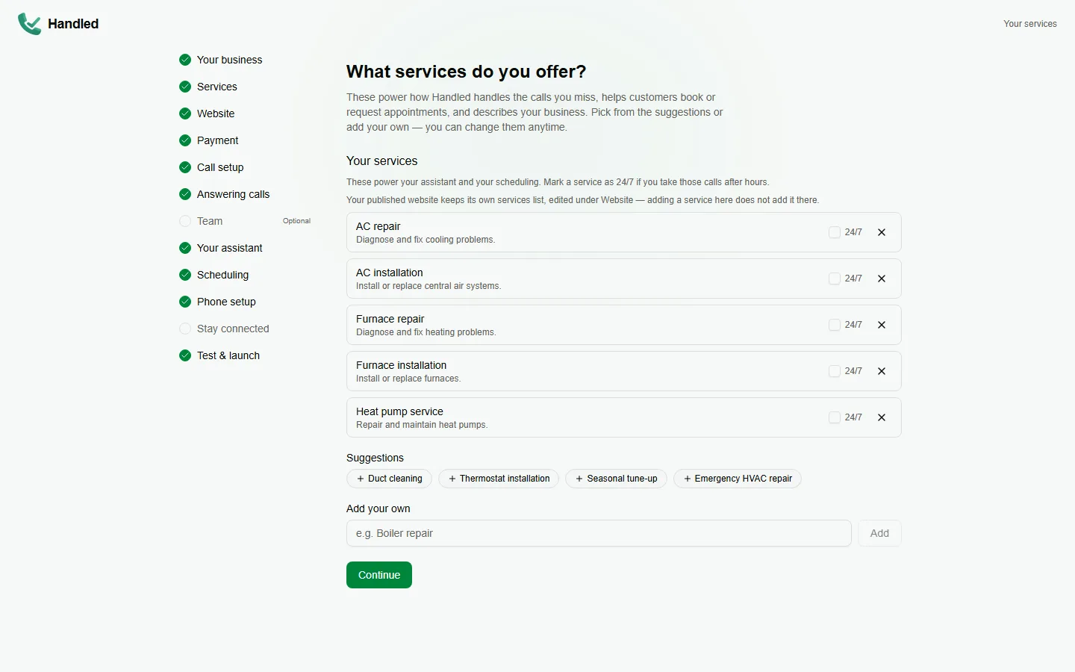
Task: Click green checkmark icon beside Phone setup
Action: point(185,302)
